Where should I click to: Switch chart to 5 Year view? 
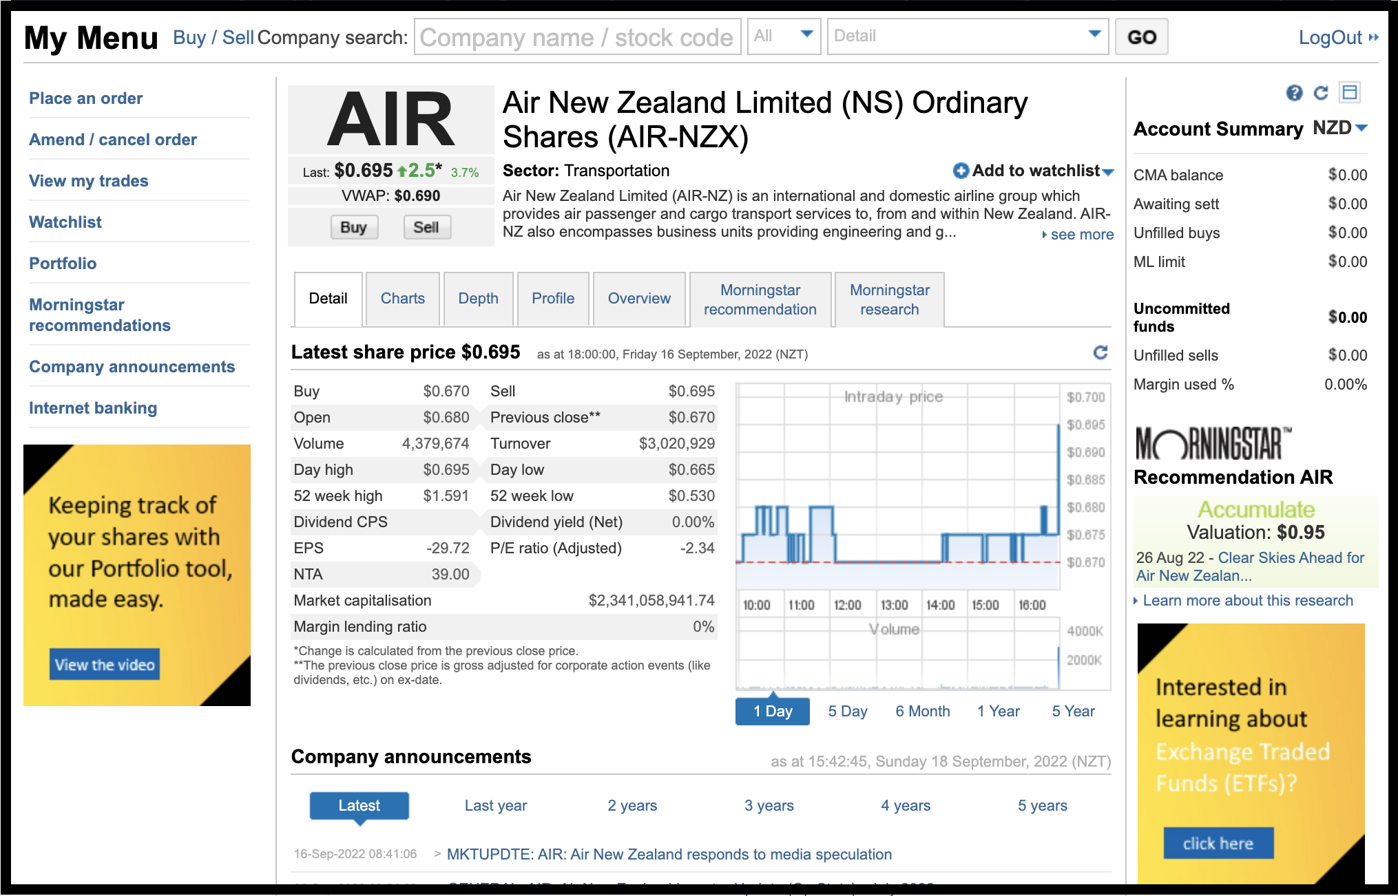[x=1072, y=711]
